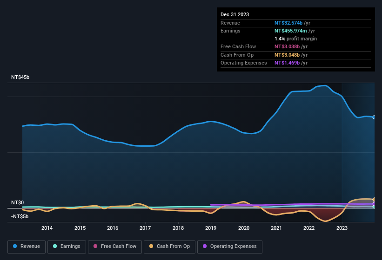Click the Free Cash Flow label in tooltip
The image size is (382, 260).
pos(238,46)
